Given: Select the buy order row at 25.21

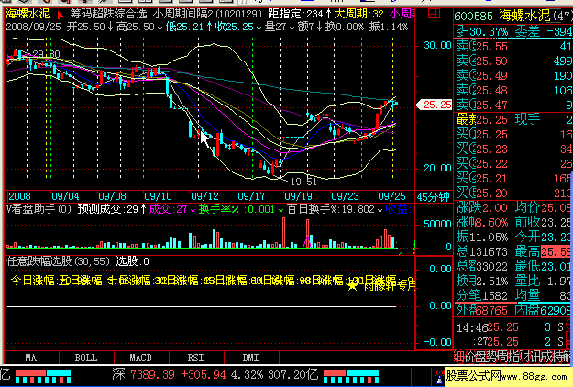Looking at the screenshot, I should tap(513, 178).
